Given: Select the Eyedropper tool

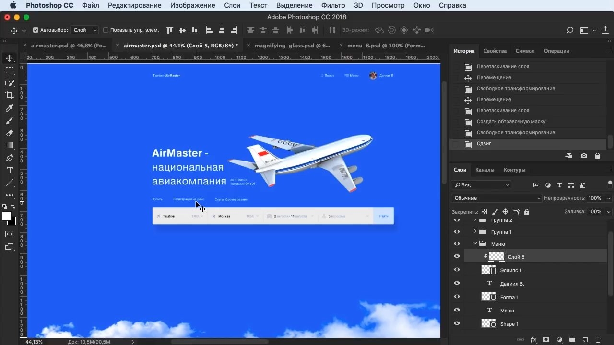Looking at the screenshot, I should point(10,108).
